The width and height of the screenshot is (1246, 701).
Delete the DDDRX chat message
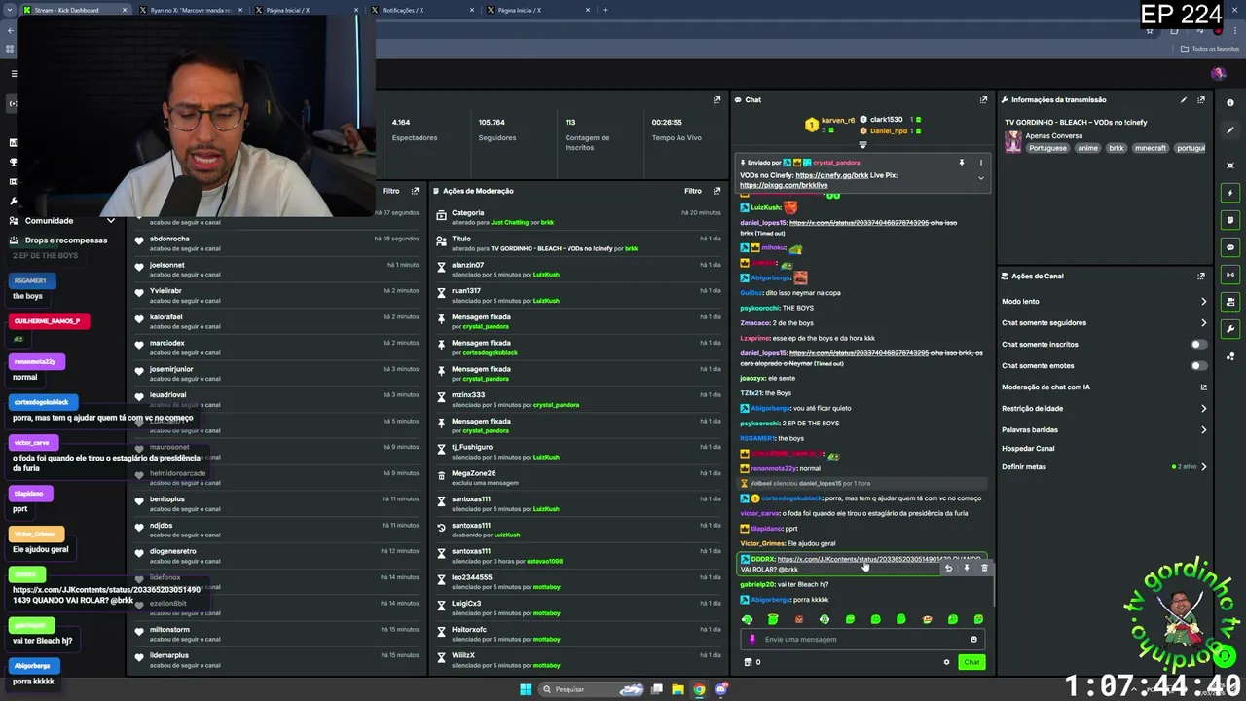pos(983,568)
